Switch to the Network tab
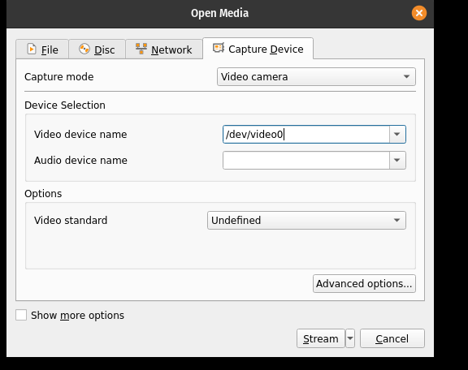Image resolution: width=468 pixels, height=370 pixels. pos(164,49)
